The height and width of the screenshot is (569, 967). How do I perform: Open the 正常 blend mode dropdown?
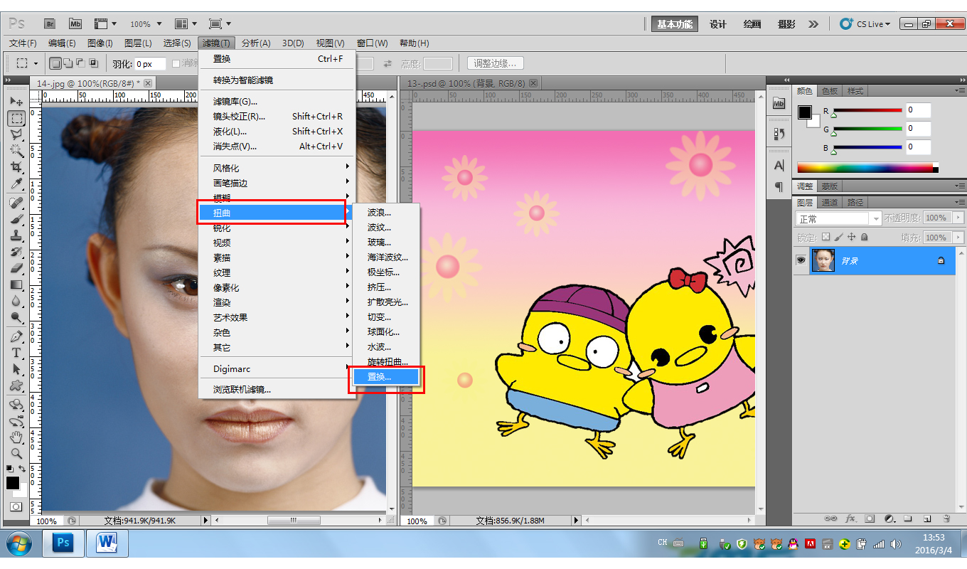(x=838, y=218)
